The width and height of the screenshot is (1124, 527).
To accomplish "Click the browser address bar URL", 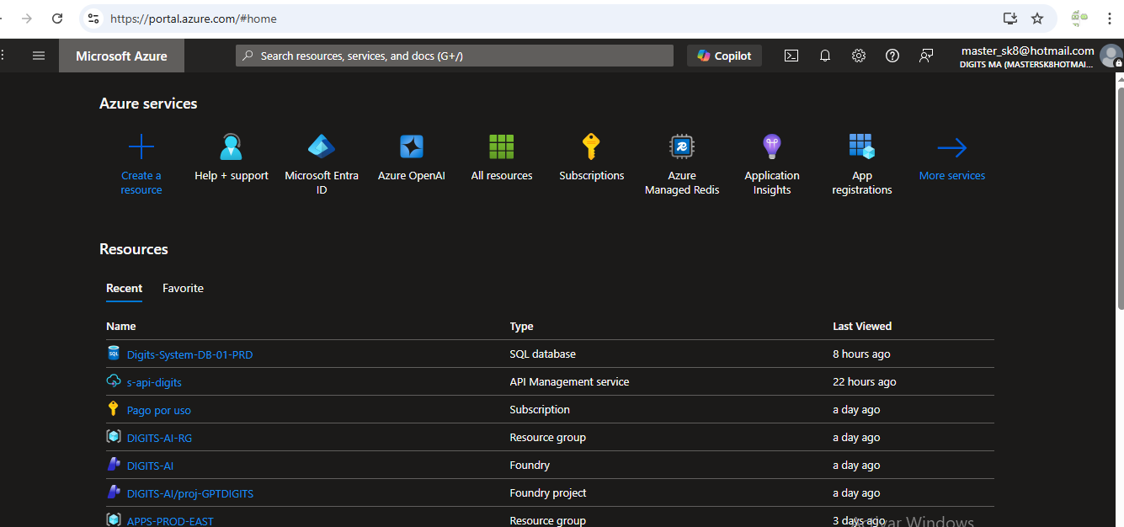I will coord(193,19).
